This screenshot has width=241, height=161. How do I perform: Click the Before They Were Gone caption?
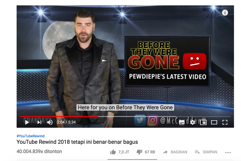coord(125,107)
